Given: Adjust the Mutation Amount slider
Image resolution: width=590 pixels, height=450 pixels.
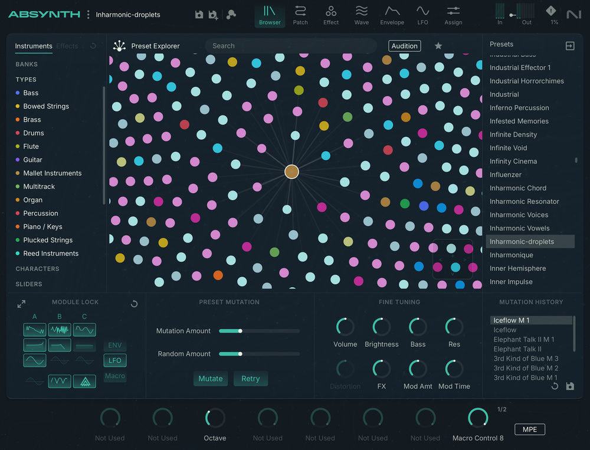Looking at the screenshot, I should [259, 331].
